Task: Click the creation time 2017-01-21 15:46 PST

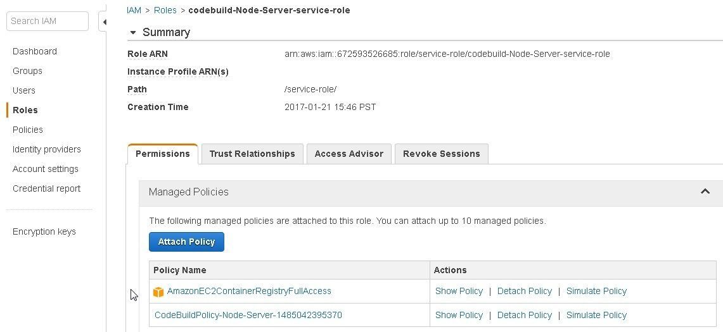Action: point(330,108)
